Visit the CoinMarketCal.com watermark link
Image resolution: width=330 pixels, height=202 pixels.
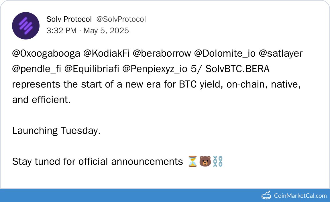(x=300, y=196)
